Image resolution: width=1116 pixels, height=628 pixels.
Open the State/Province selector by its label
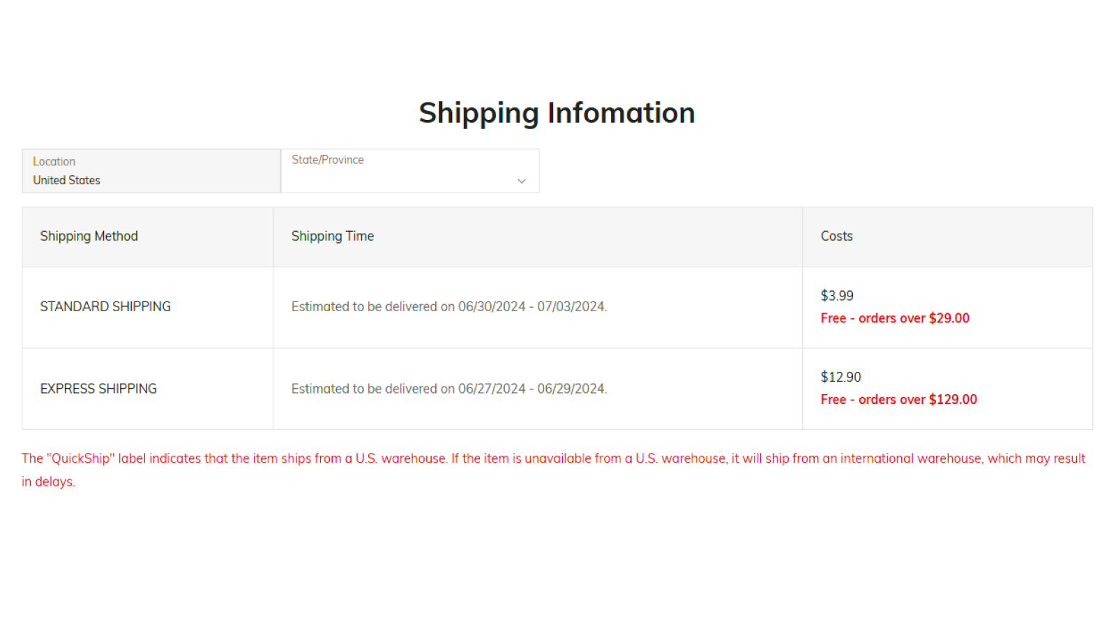click(328, 160)
